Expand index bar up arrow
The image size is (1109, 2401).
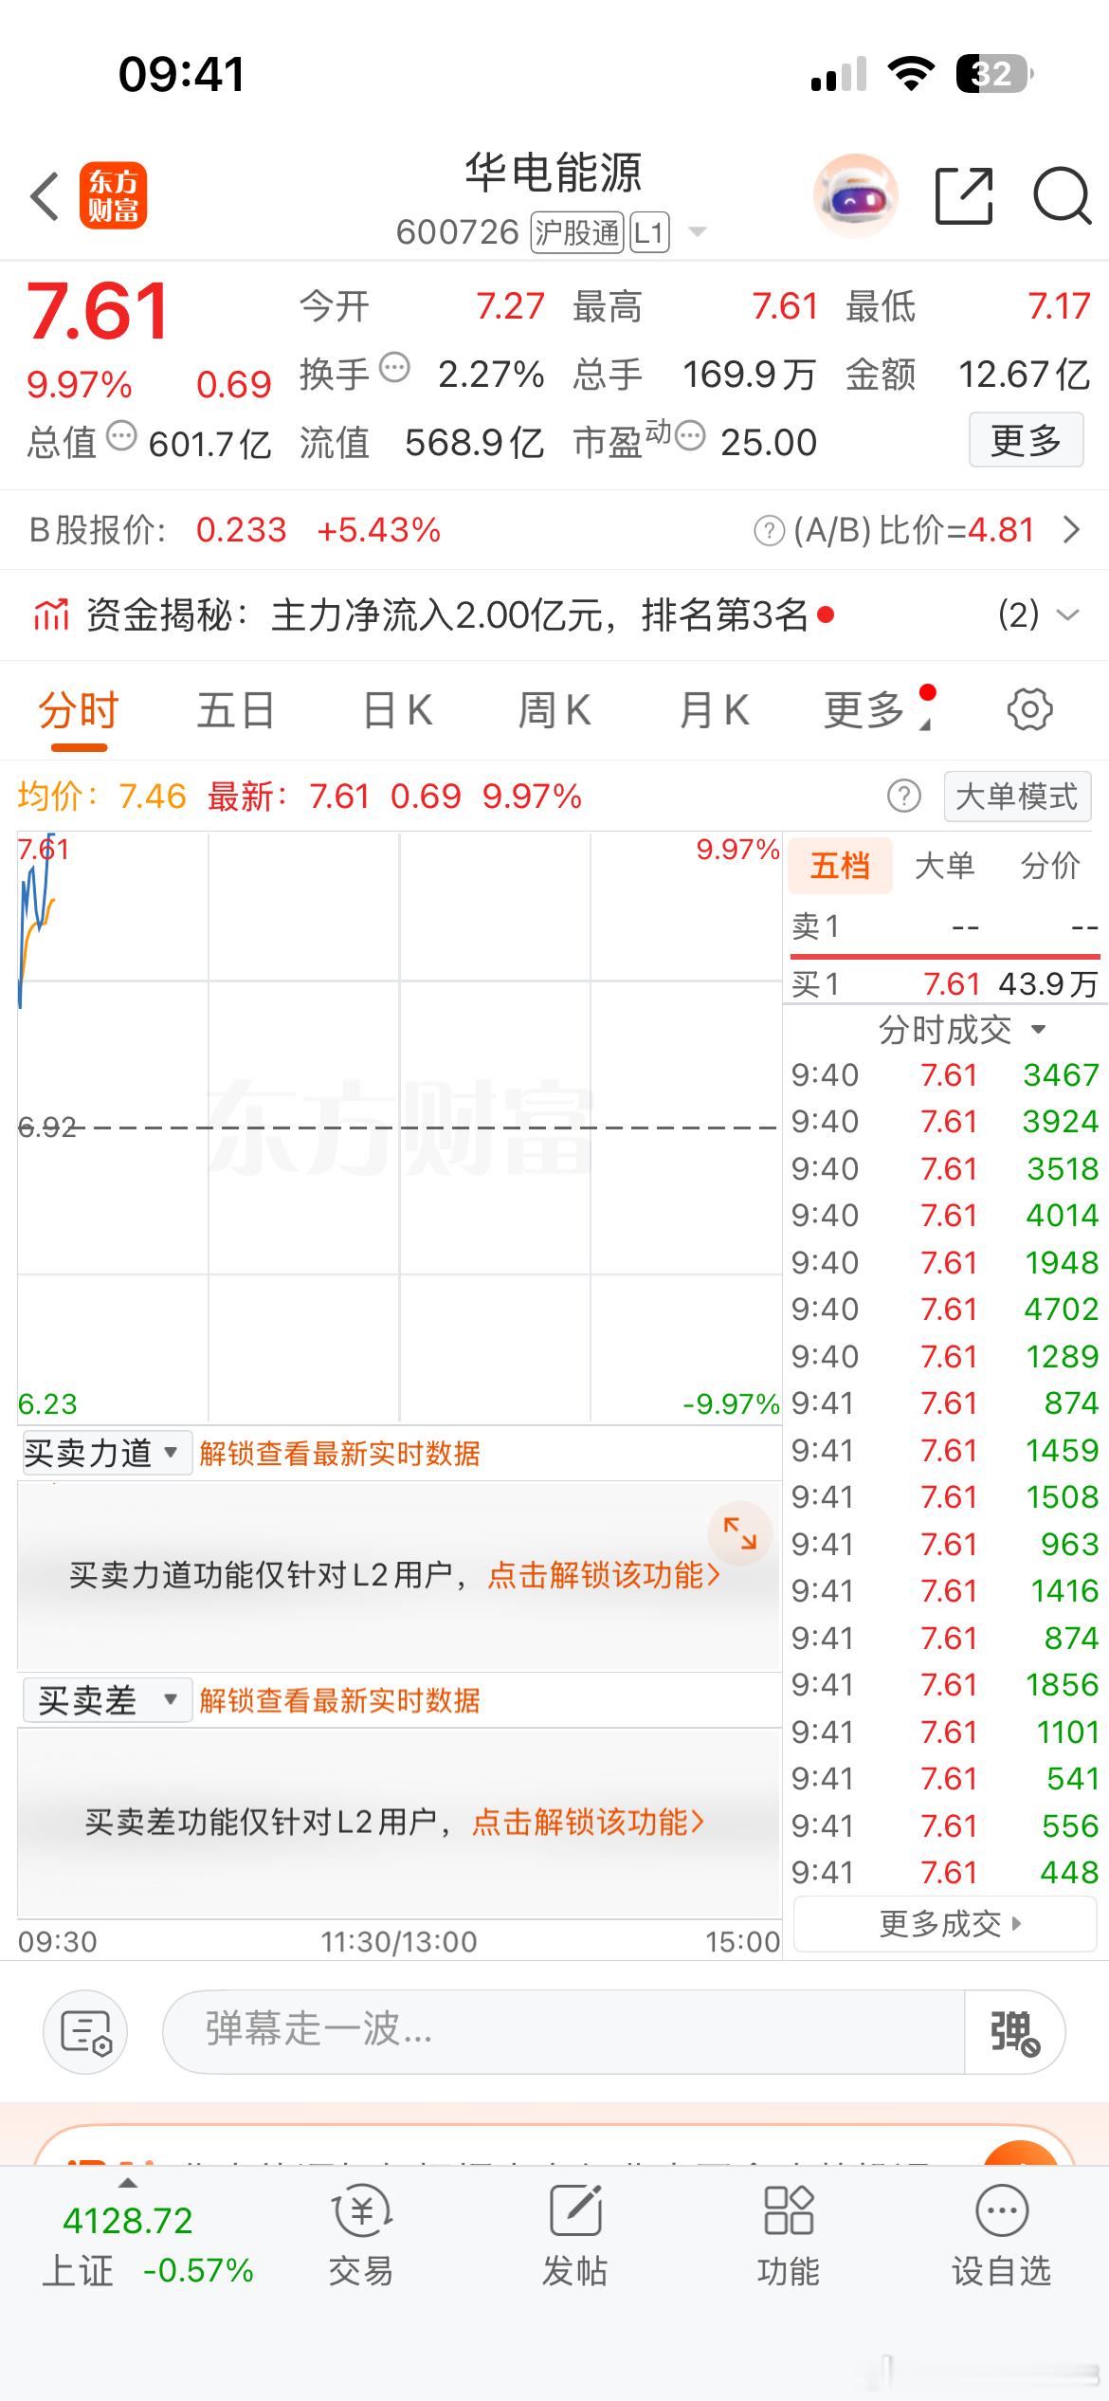pyautogui.click(x=127, y=2184)
